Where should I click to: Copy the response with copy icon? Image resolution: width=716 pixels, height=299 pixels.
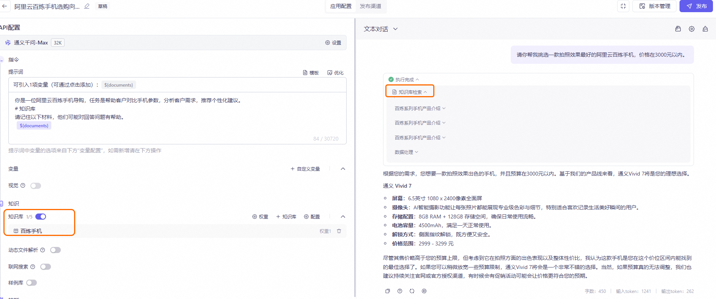tap(388, 291)
